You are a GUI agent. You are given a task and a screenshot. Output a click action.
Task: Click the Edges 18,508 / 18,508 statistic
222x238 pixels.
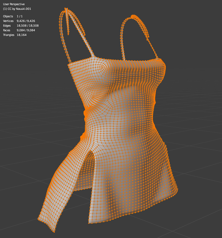pyautogui.click(x=21, y=26)
